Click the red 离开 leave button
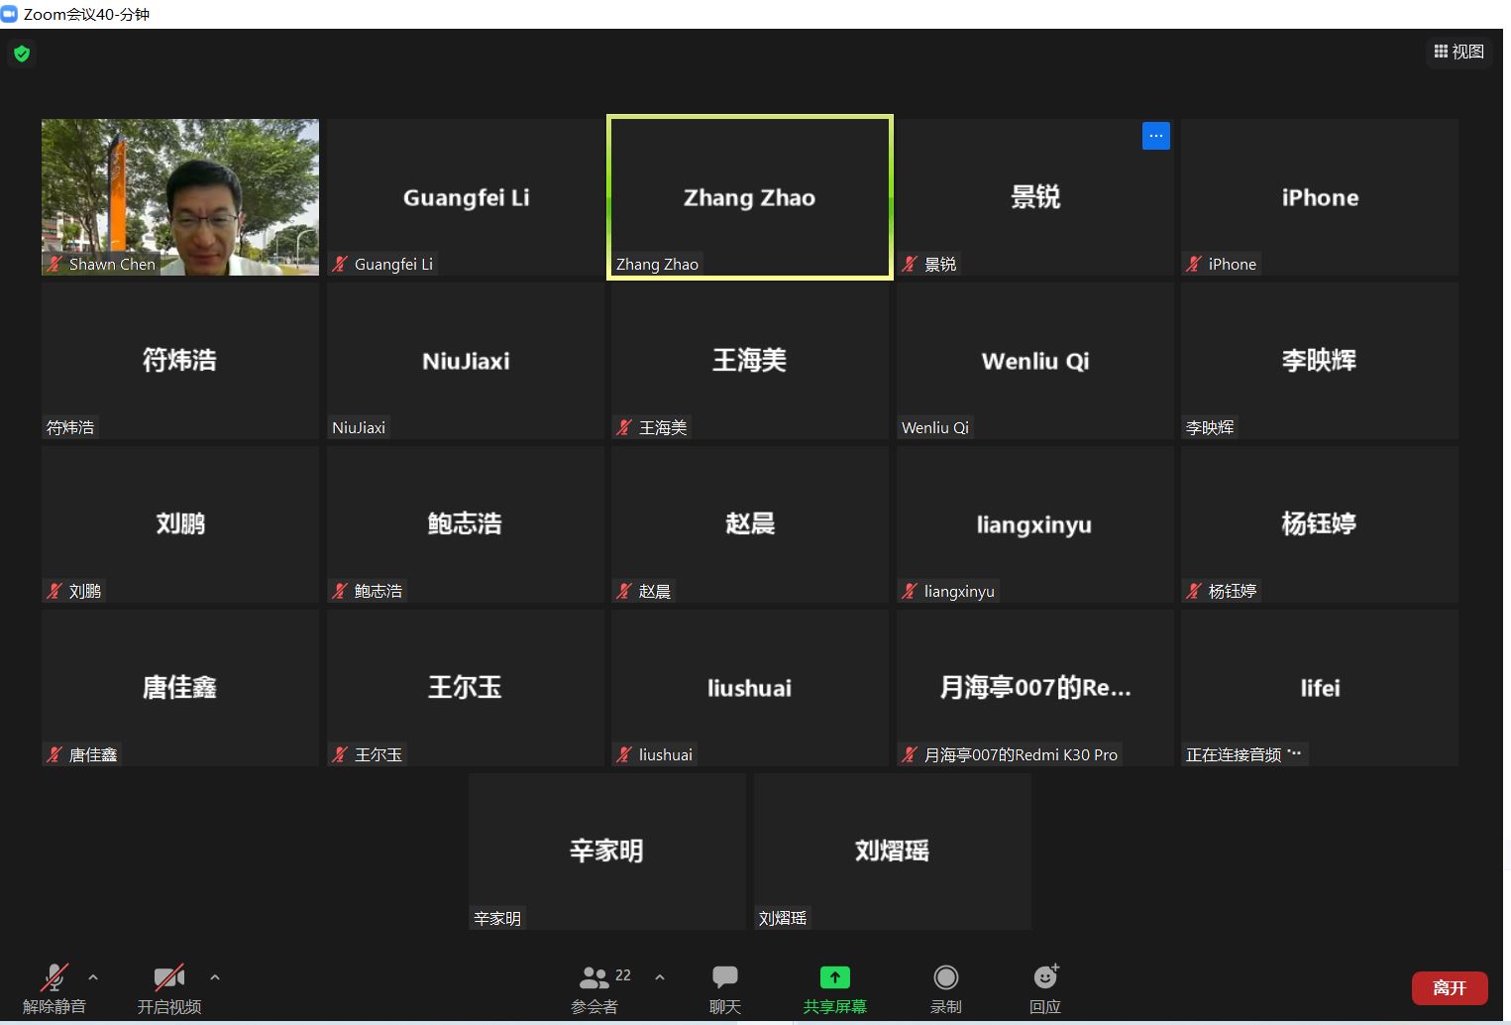The height and width of the screenshot is (1025, 1511). click(1449, 988)
